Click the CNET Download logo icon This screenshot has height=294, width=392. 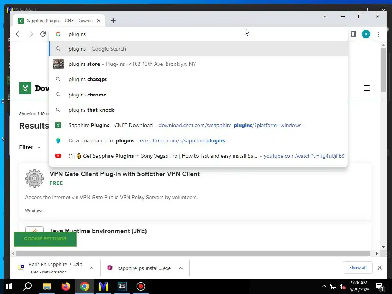coord(25,88)
